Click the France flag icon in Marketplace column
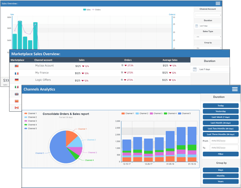 click(17, 73)
